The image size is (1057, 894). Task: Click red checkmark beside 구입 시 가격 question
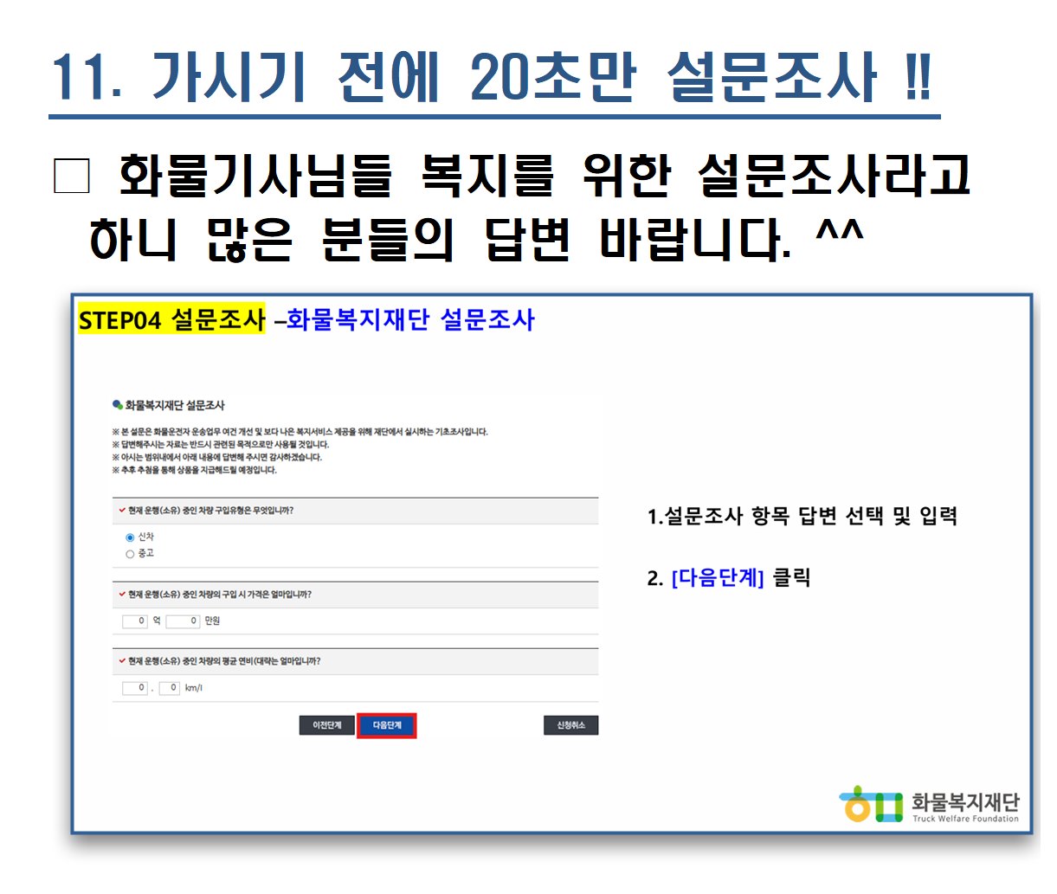(x=122, y=595)
